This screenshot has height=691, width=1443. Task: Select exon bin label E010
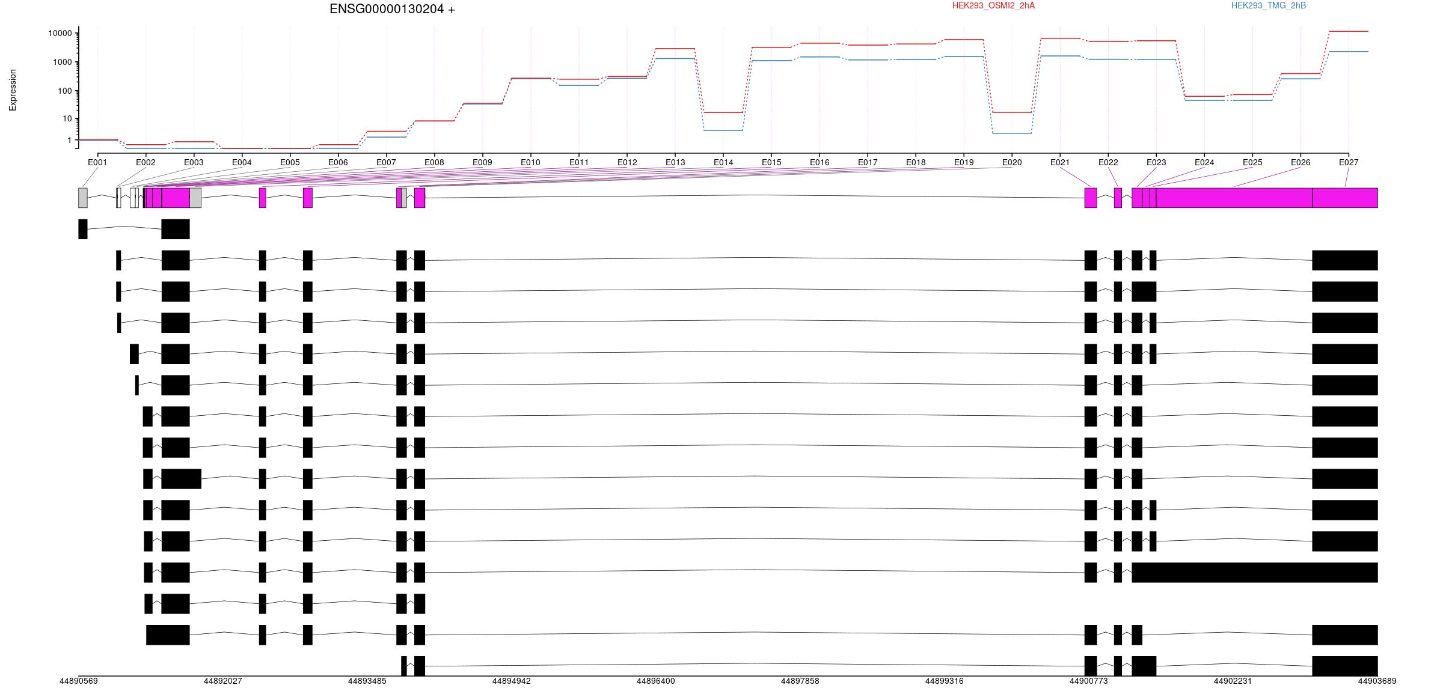click(x=530, y=162)
